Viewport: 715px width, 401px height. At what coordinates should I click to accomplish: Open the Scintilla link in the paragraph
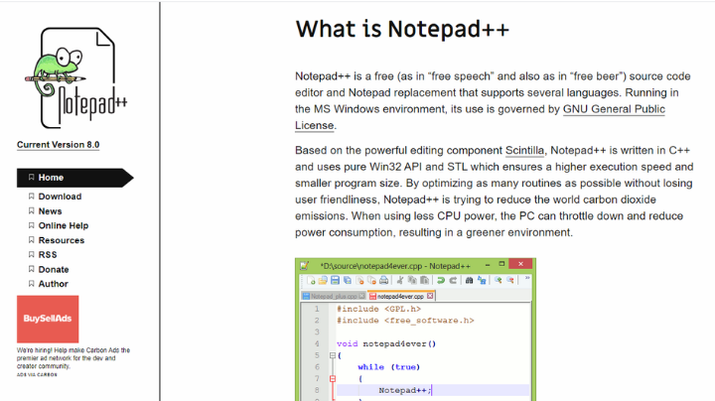coord(524,151)
